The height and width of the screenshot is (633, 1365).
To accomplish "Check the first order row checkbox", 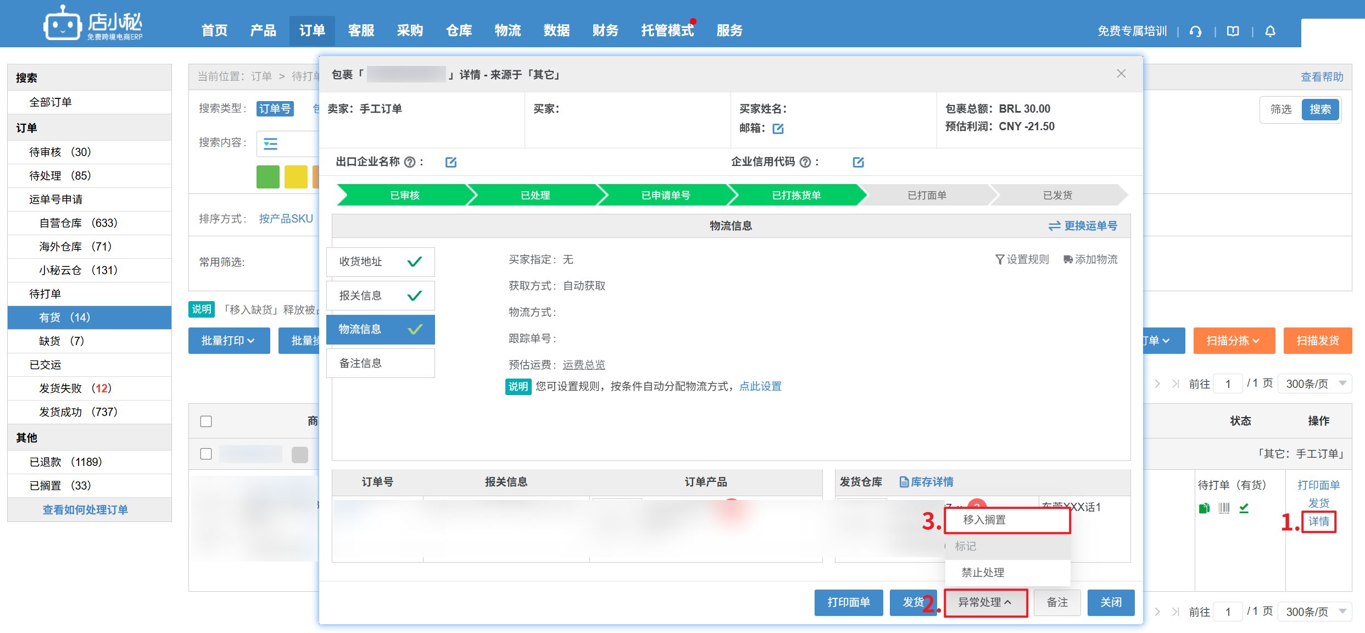I will coord(206,454).
